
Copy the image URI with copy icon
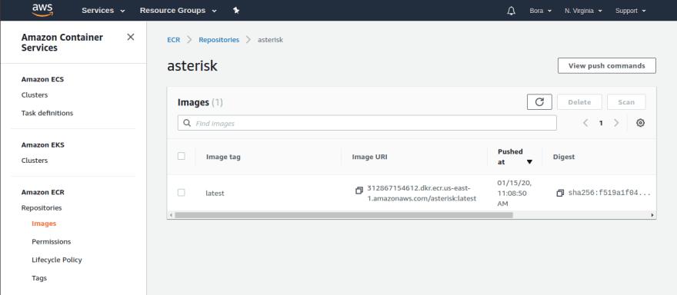pyautogui.click(x=359, y=191)
